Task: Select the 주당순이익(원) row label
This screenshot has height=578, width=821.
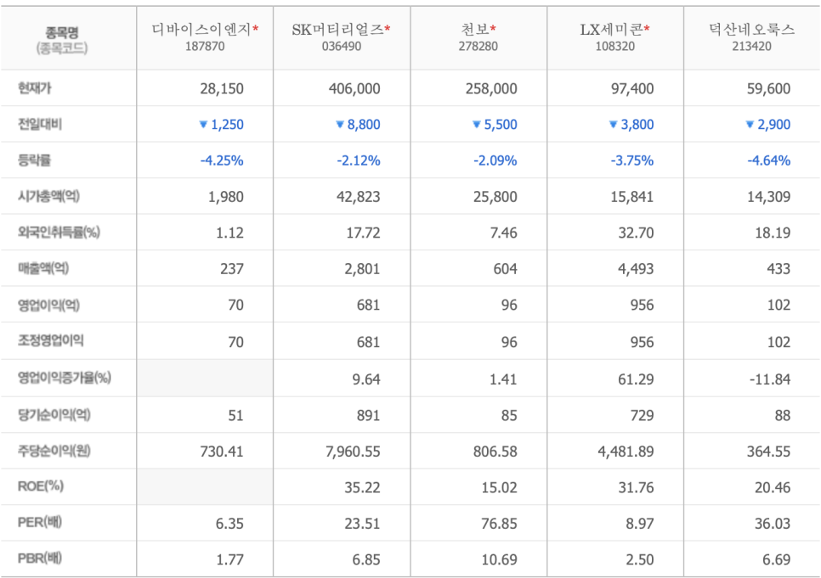Action: point(54,451)
